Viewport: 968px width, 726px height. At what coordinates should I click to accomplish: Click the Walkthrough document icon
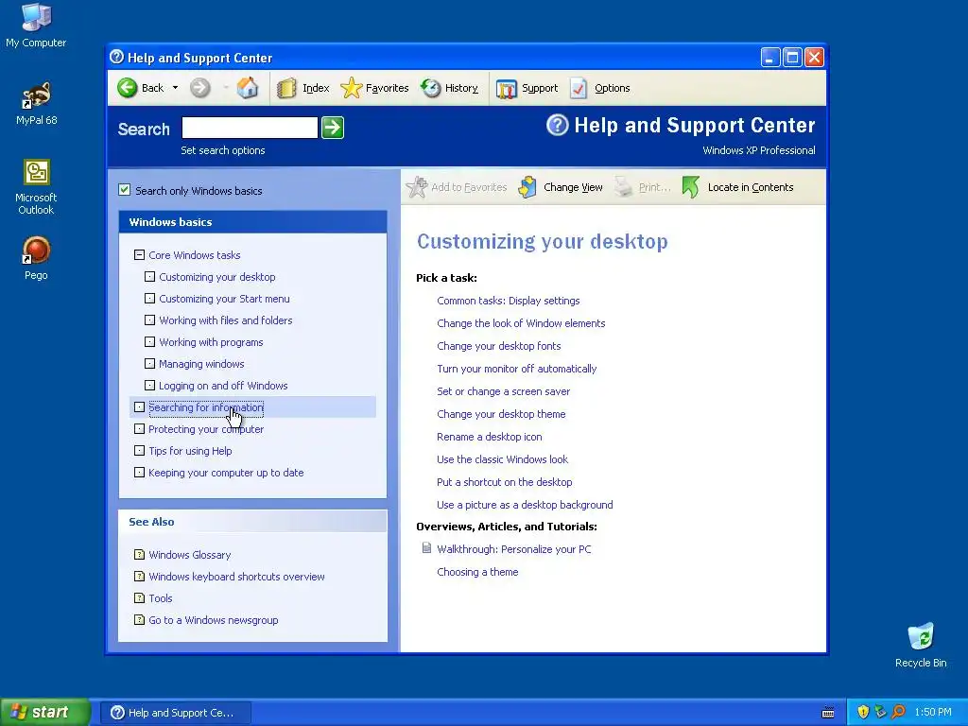pos(426,548)
